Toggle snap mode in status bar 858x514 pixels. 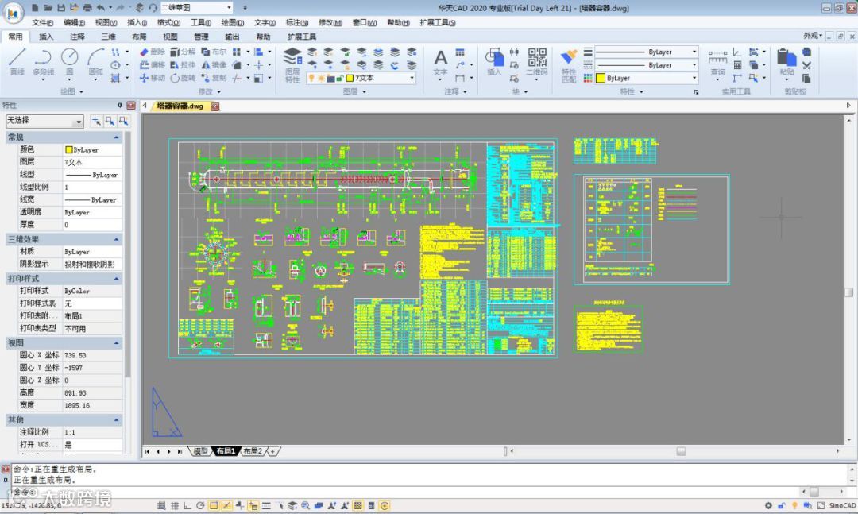161,506
